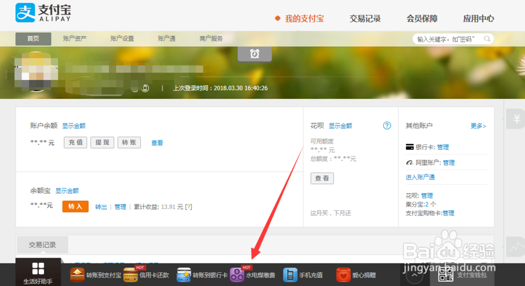Show account balance amount (显示金额)
525x286 pixels.
click(x=73, y=126)
